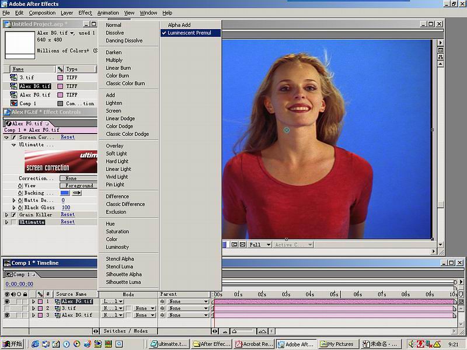The image size is (467, 350).
Task: Expand the Ultimatte effect group
Action: (x=6, y=222)
